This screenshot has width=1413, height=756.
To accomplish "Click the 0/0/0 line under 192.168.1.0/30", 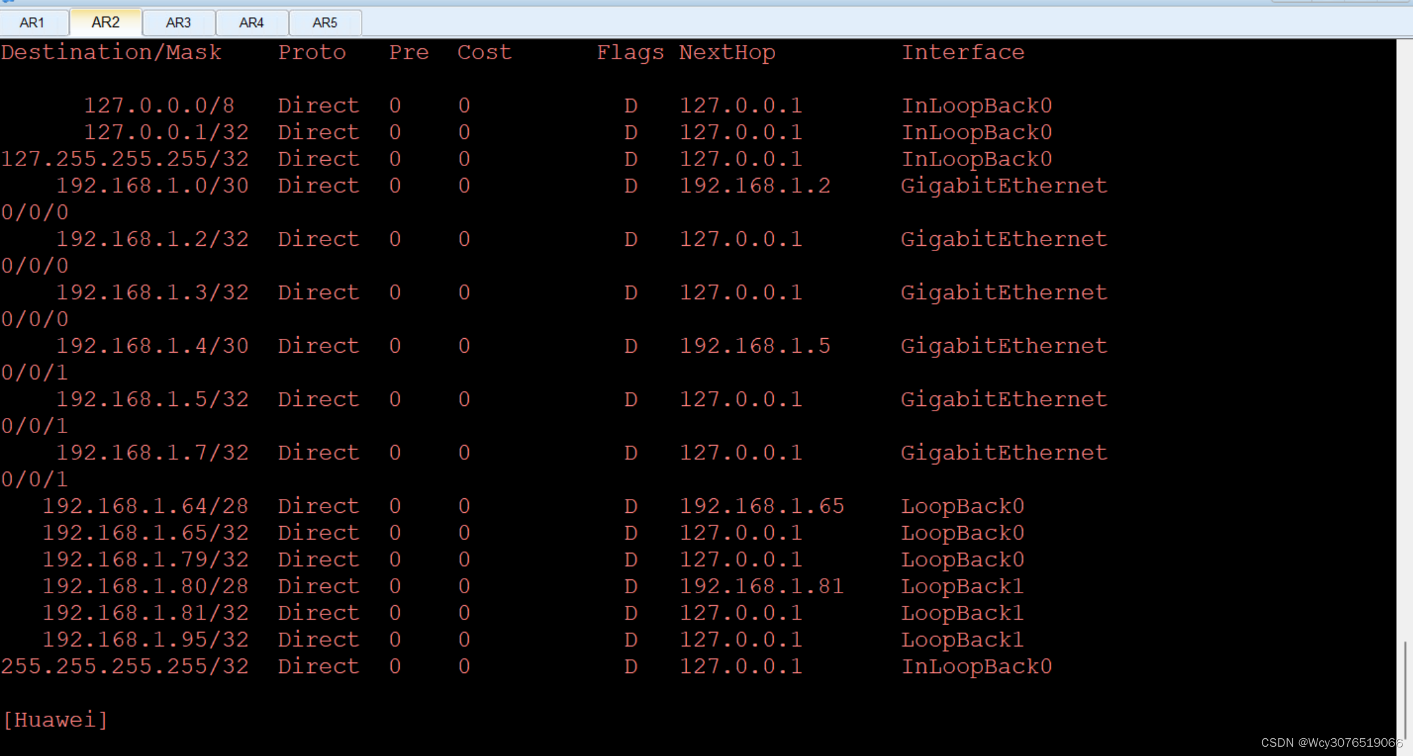I will point(34,212).
